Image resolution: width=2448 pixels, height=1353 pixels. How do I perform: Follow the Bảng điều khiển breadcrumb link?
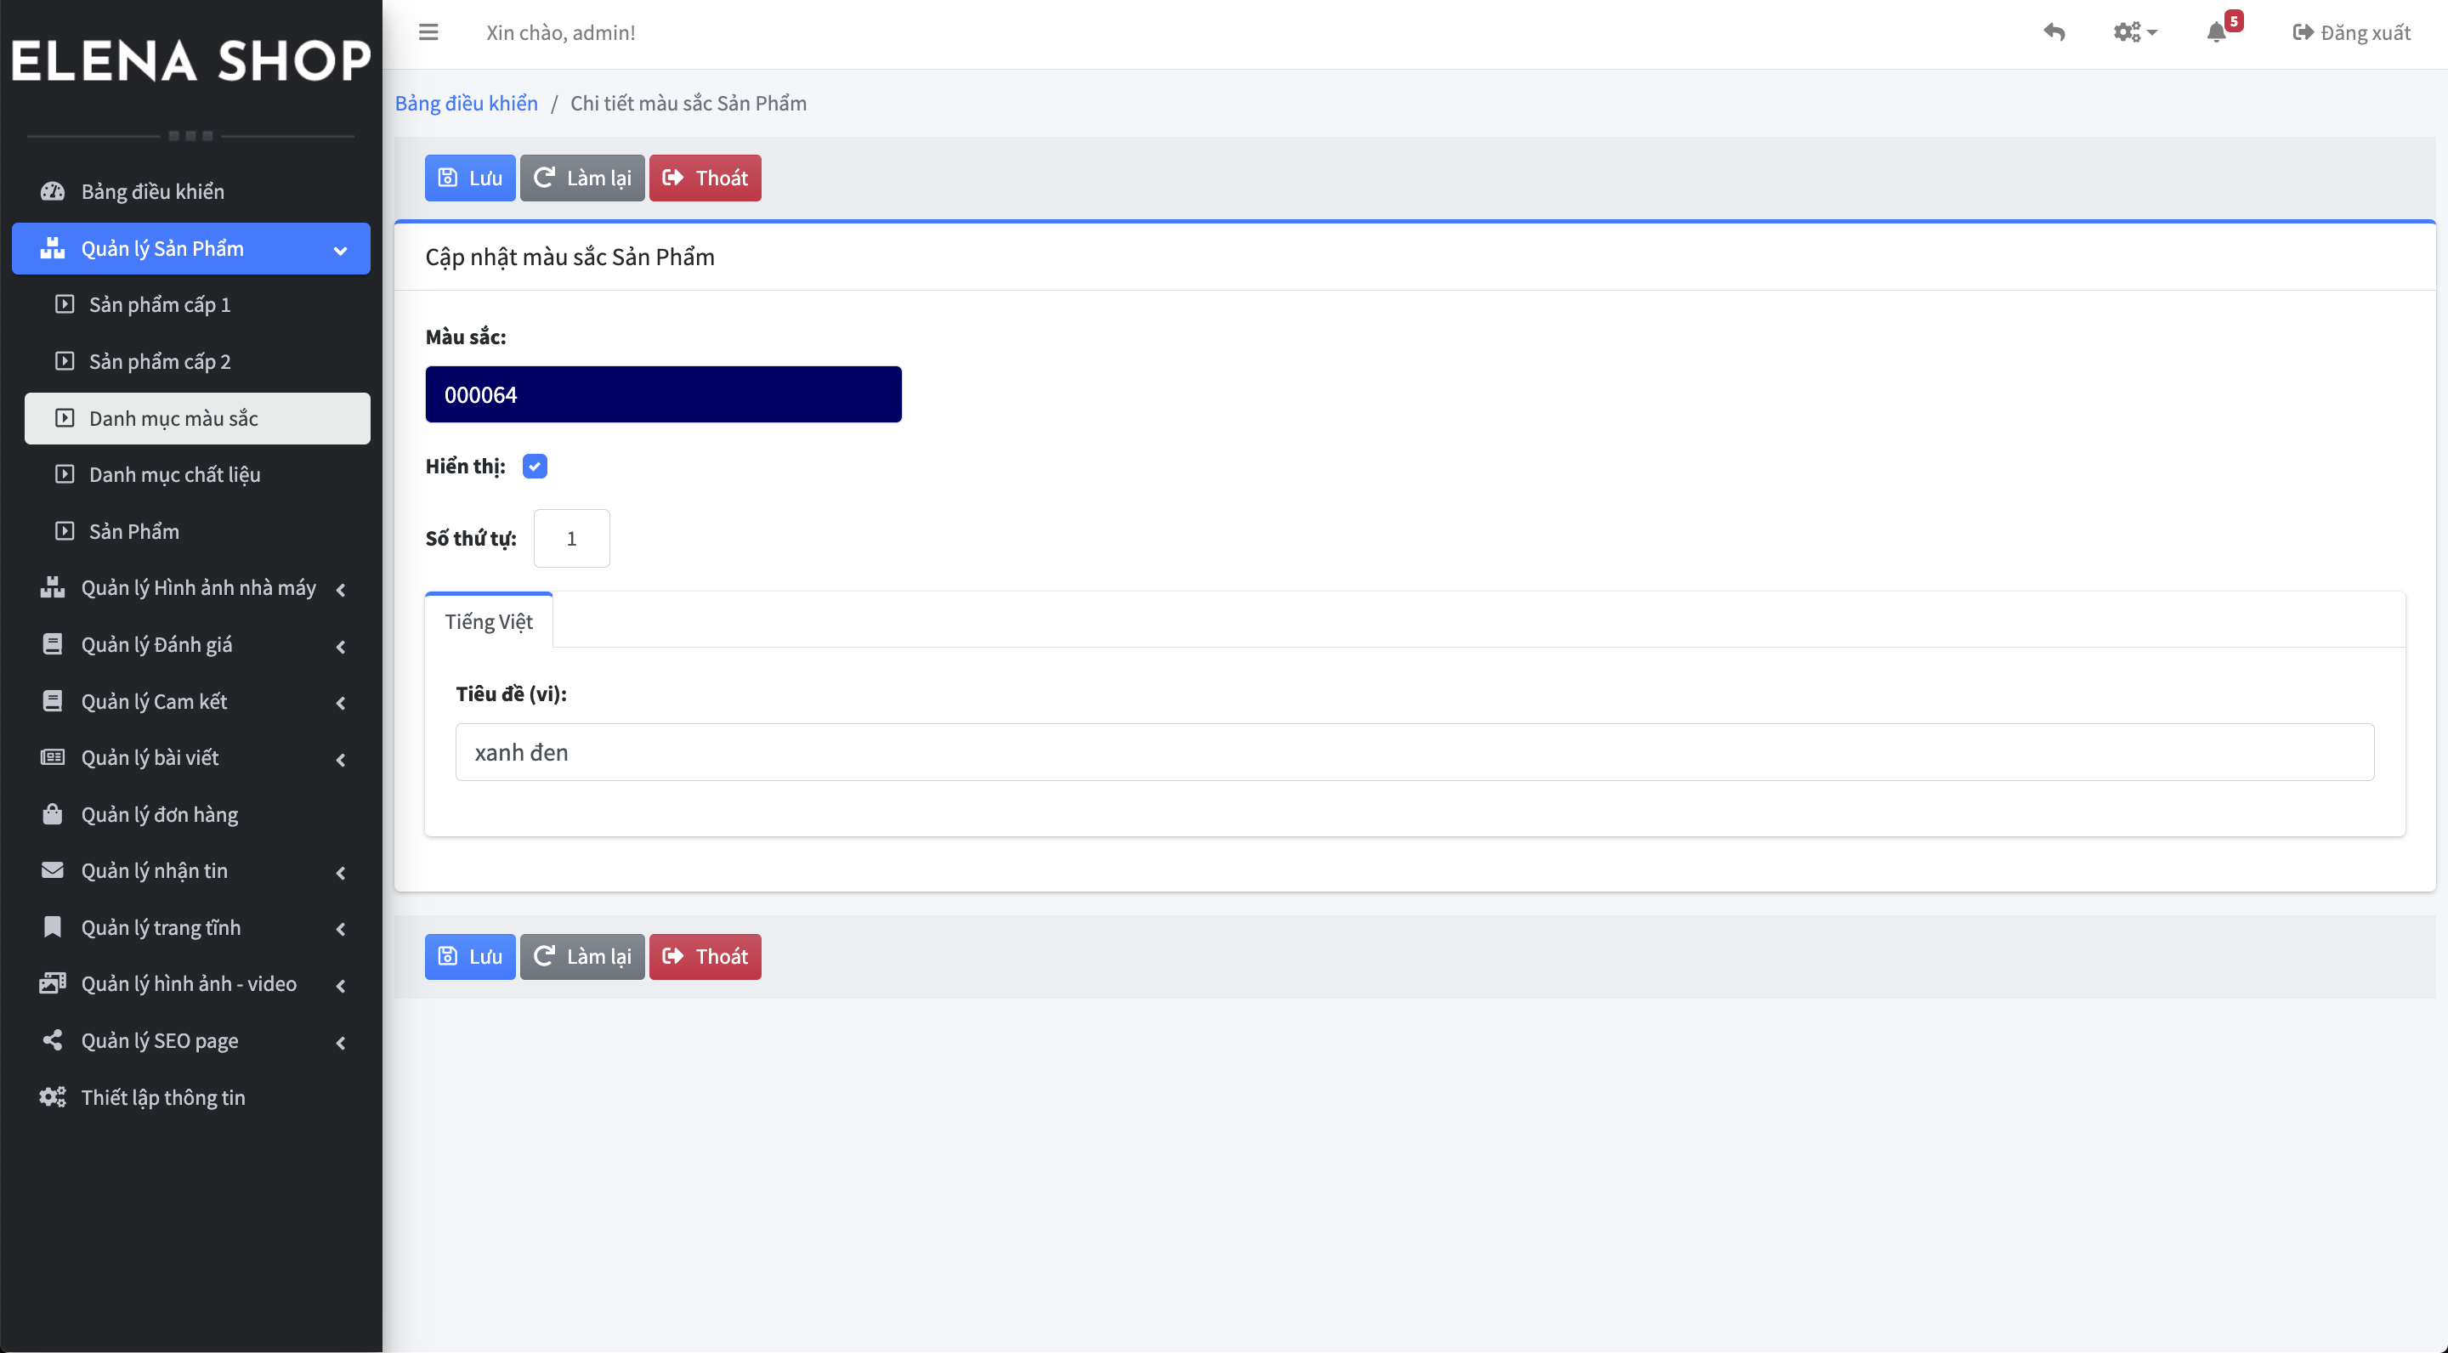pyautogui.click(x=466, y=103)
